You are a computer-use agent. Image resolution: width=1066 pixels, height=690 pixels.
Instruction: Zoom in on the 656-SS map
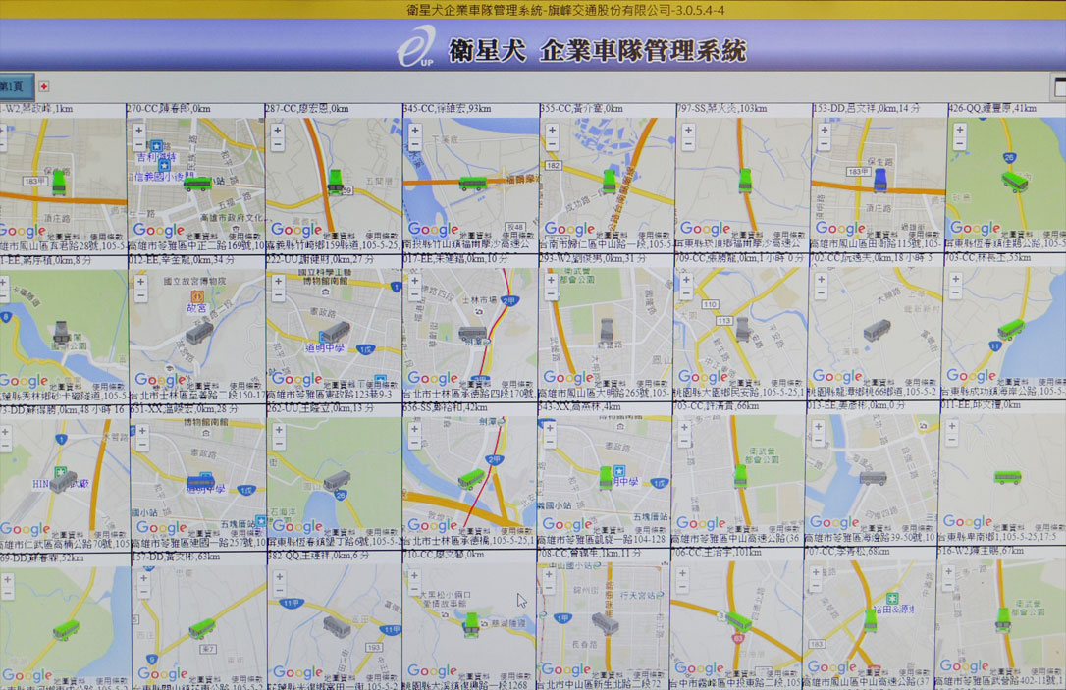[414, 429]
